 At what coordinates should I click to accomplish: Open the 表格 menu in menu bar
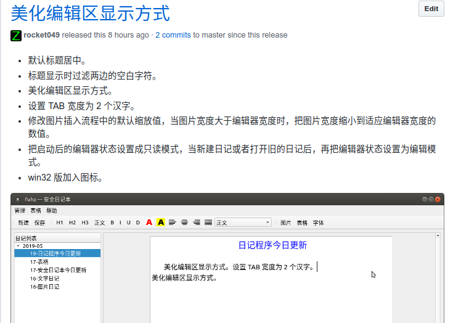pos(36,211)
